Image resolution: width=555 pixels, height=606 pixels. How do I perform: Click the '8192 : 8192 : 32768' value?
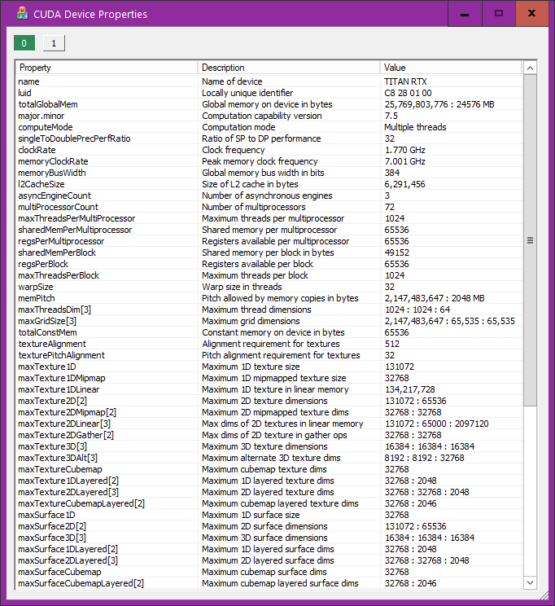pyautogui.click(x=424, y=458)
